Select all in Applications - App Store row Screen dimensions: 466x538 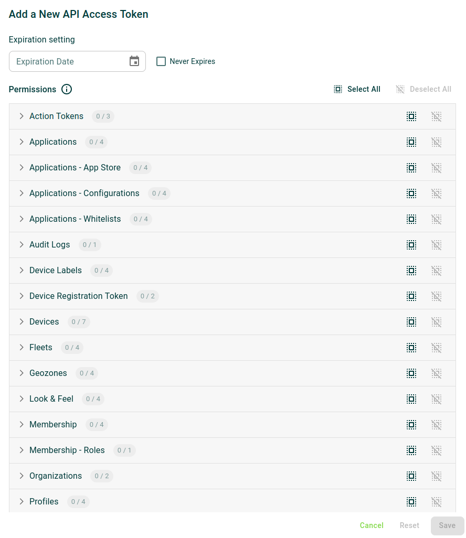(411, 168)
